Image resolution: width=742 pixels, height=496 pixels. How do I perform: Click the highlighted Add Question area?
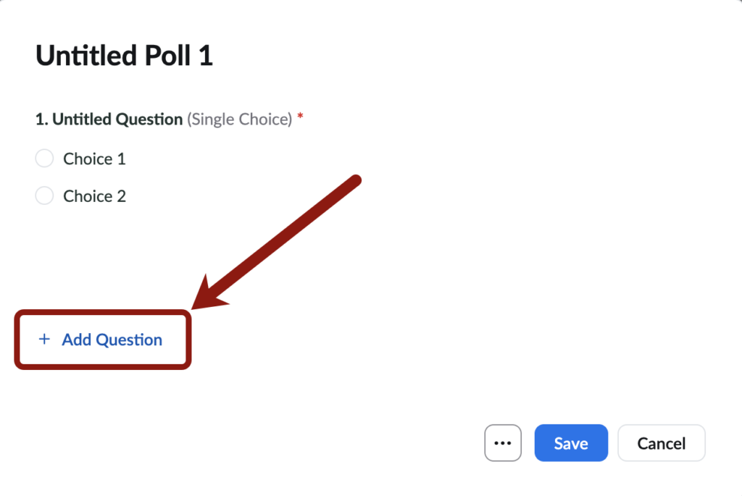[x=101, y=340]
